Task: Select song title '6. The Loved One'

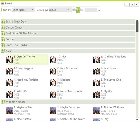Action: pos(111,80)
